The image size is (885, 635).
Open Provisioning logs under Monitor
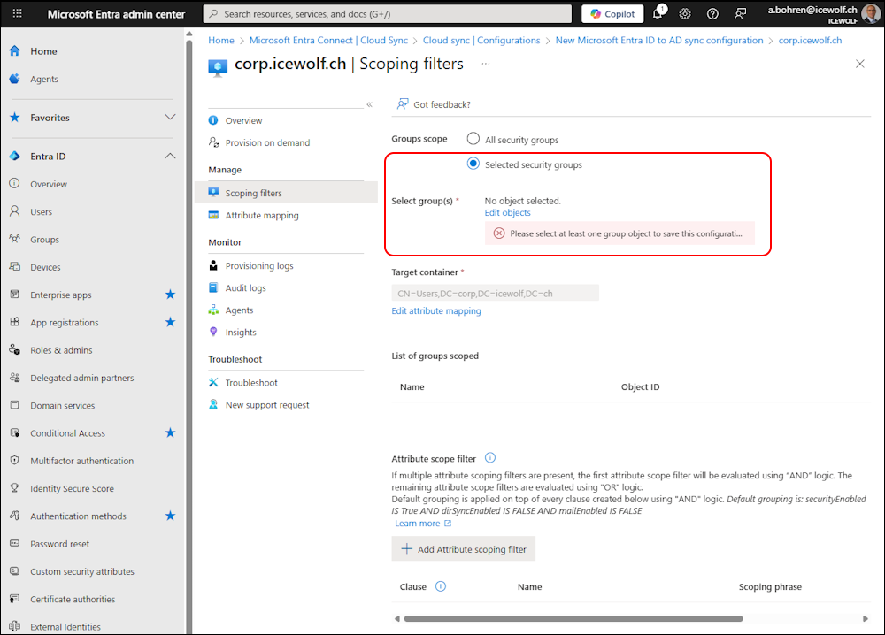(x=258, y=265)
